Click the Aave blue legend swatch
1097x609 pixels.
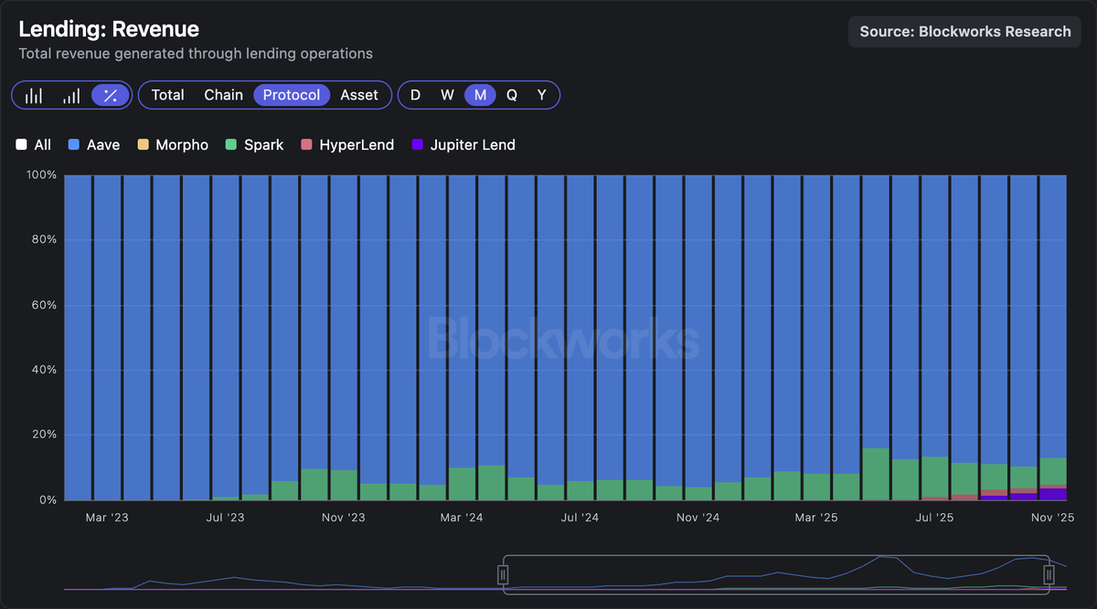click(x=76, y=144)
